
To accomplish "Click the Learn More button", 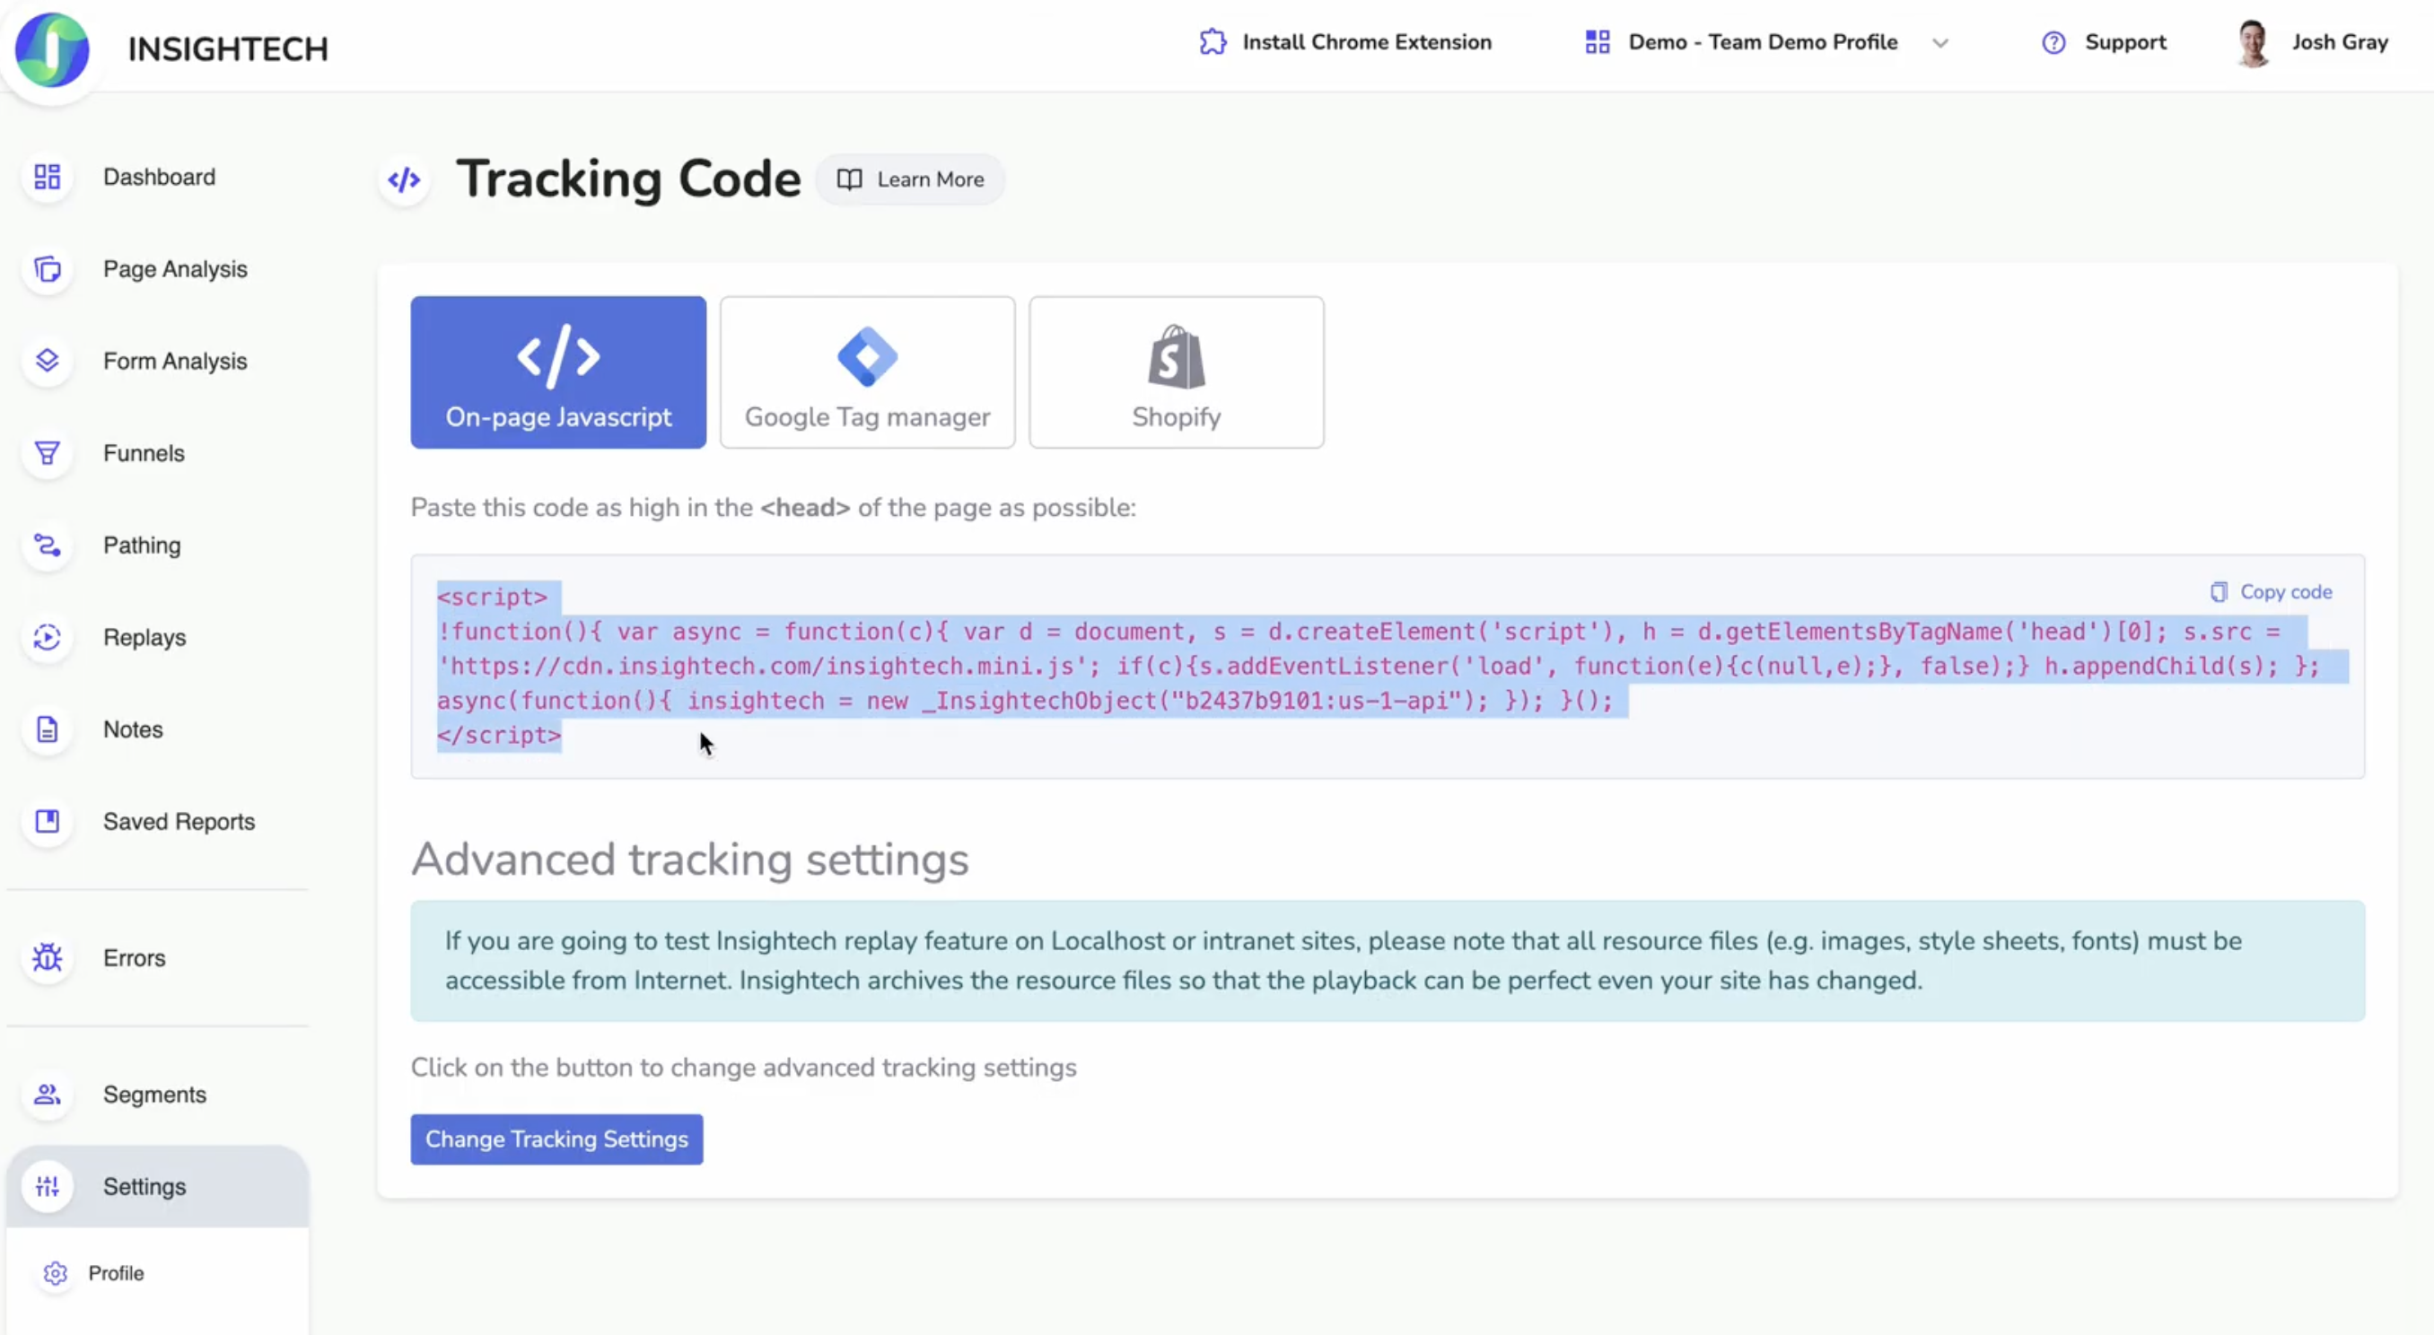I will [910, 179].
